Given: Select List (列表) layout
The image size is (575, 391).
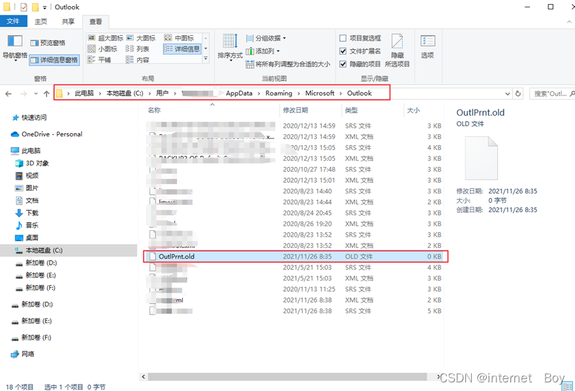Looking at the screenshot, I should tap(138, 49).
